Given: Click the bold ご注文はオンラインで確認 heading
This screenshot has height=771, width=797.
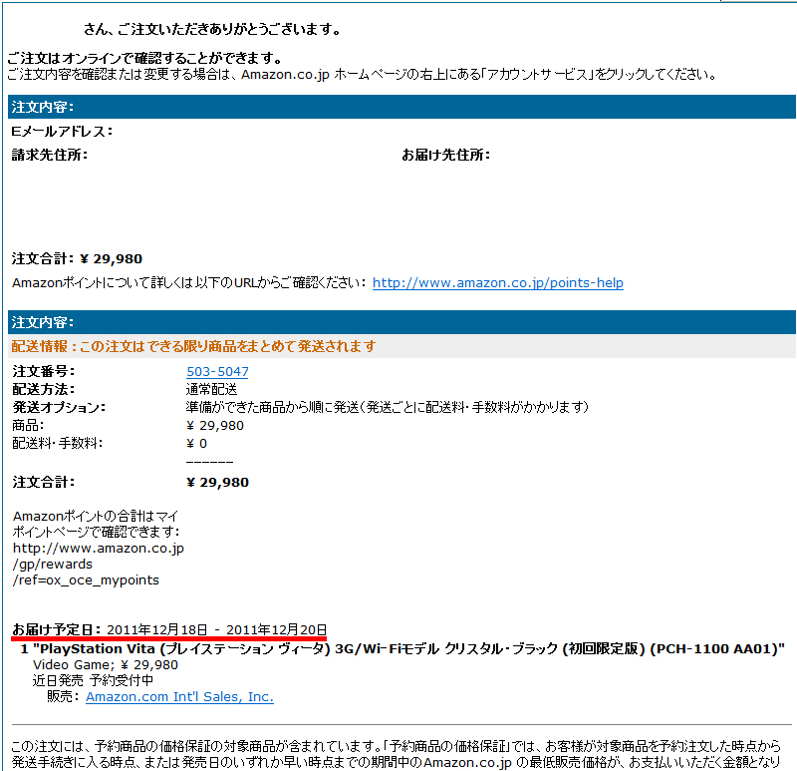Looking at the screenshot, I should click(144, 58).
